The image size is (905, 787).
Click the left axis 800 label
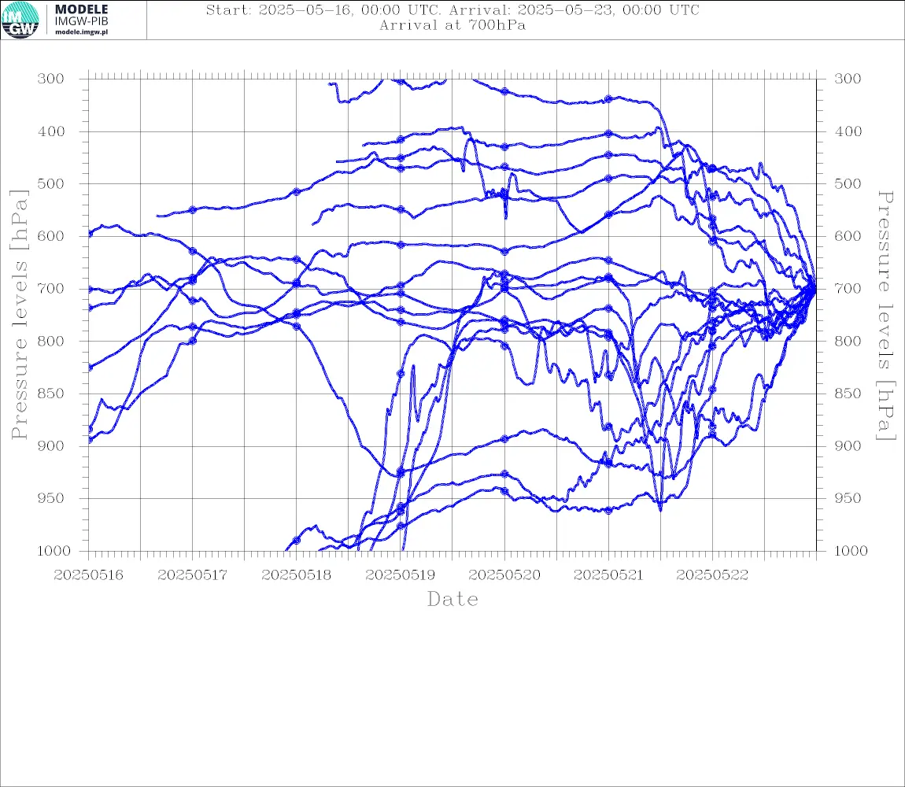(51, 342)
